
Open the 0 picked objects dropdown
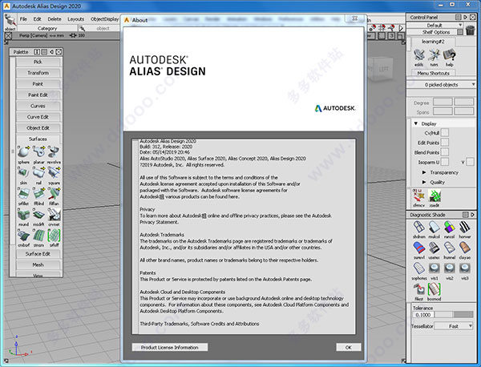pyautogui.click(x=441, y=85)
